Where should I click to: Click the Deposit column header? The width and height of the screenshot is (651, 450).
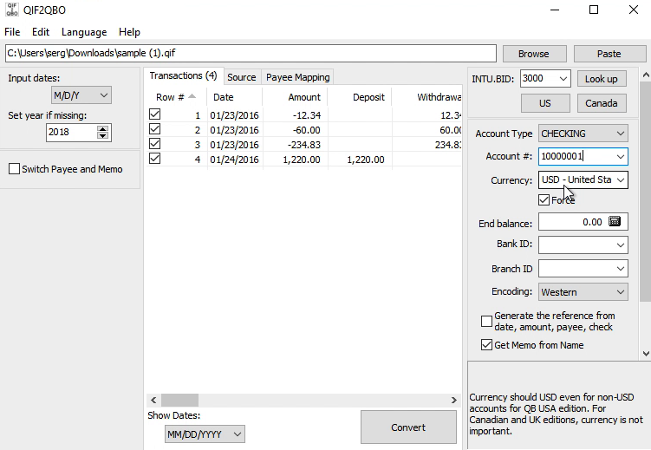[360, 97]
